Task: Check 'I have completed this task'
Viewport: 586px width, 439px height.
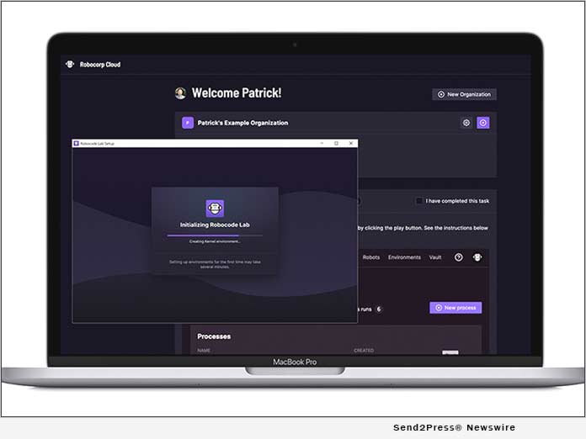Action: click(419, 201)
